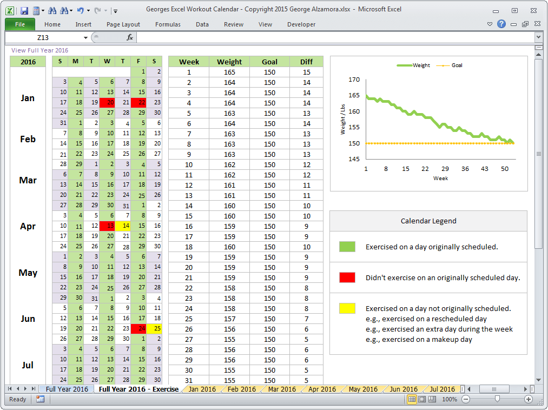Expand the formula bar with chevron
This screenshot has height=410, width=548.
[539, 37]
